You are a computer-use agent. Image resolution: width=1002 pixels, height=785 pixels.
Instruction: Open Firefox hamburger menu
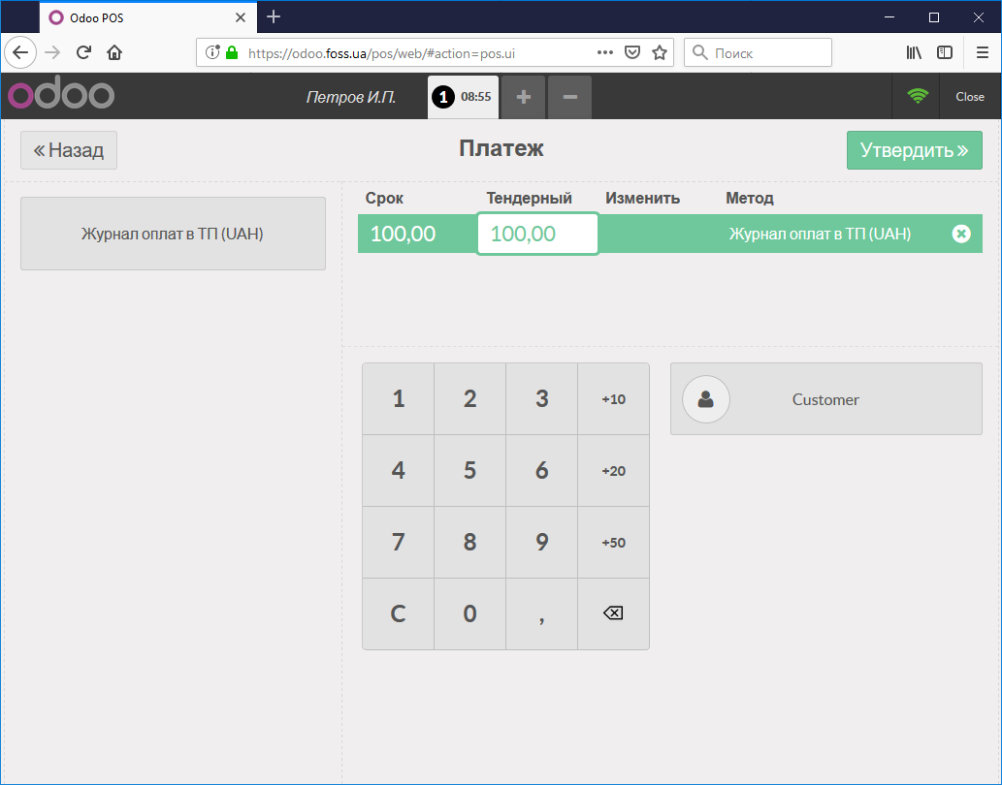pos(983,52)
